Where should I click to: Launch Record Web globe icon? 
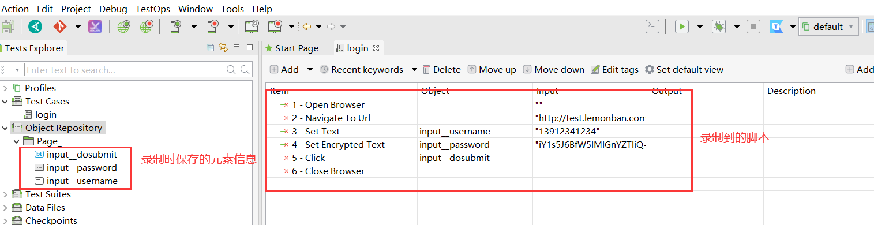pos(147,27)
